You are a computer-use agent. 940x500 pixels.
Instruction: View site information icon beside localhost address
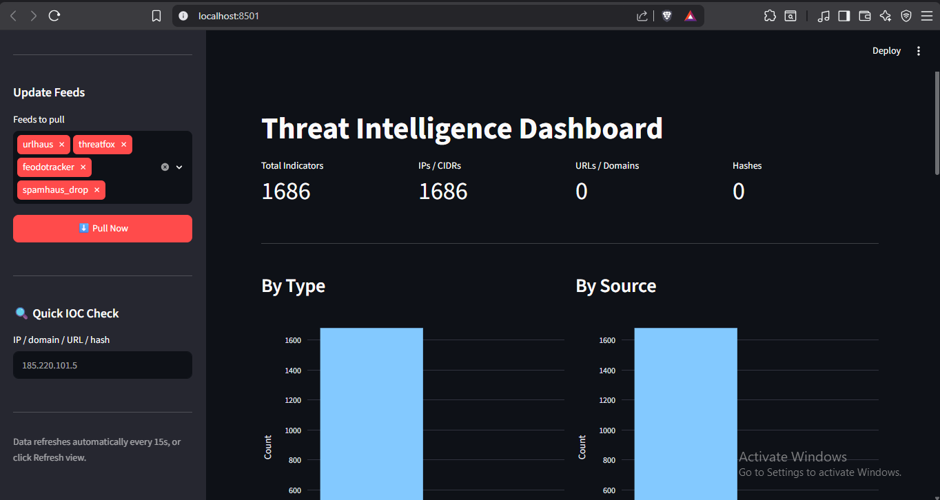point(183,16)
